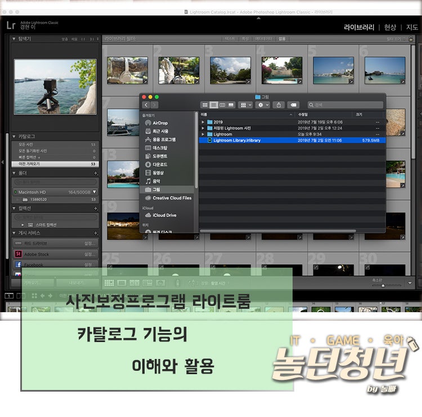Toggle the library filter lock icon
422x417 pixels.
pyautogui.click(x=411, y=38)
